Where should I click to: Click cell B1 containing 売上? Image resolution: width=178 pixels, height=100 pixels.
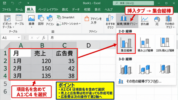tap(42, 53)
